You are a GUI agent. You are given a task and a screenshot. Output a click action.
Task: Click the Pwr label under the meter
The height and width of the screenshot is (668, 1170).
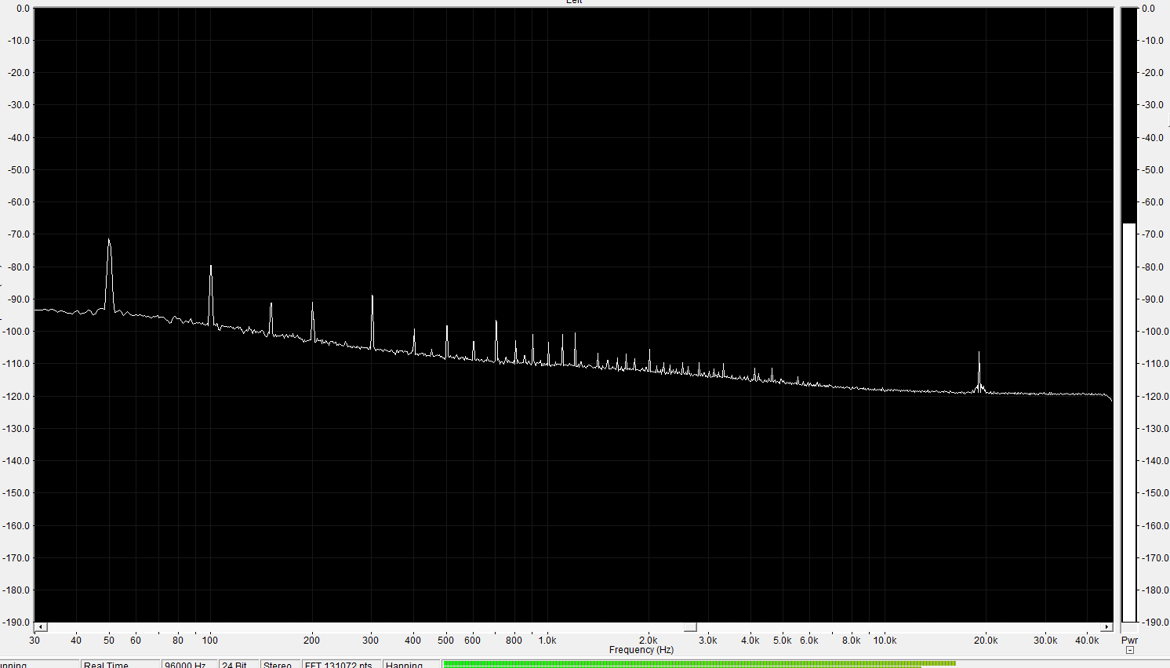click(x=1129, y=641)
